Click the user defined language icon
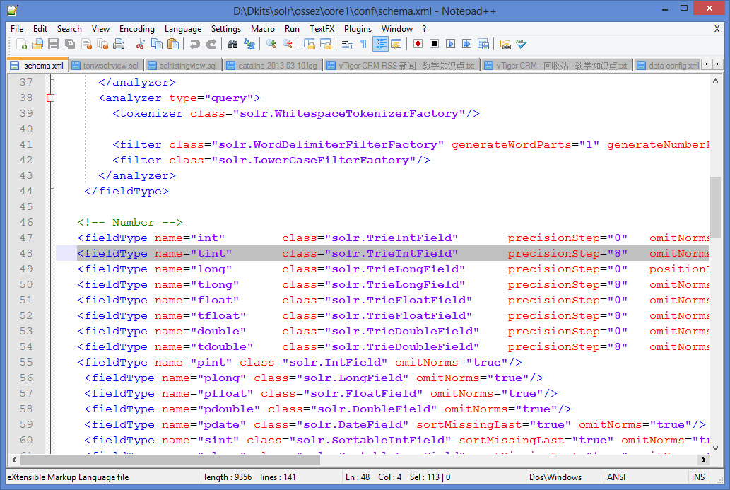The image size is (730, 490). pyautogui.click(x=396, y=45)
